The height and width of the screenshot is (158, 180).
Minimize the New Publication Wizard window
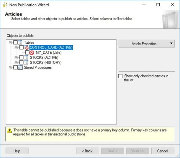(x=144, y=5)
